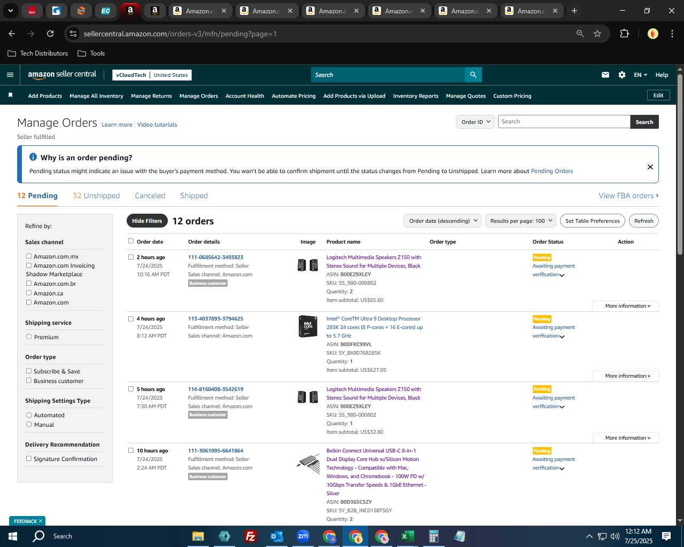Open the Chrome three-dot menu
Image resolution: width=684 pixels, height=547 pixels.
(671, 34)
